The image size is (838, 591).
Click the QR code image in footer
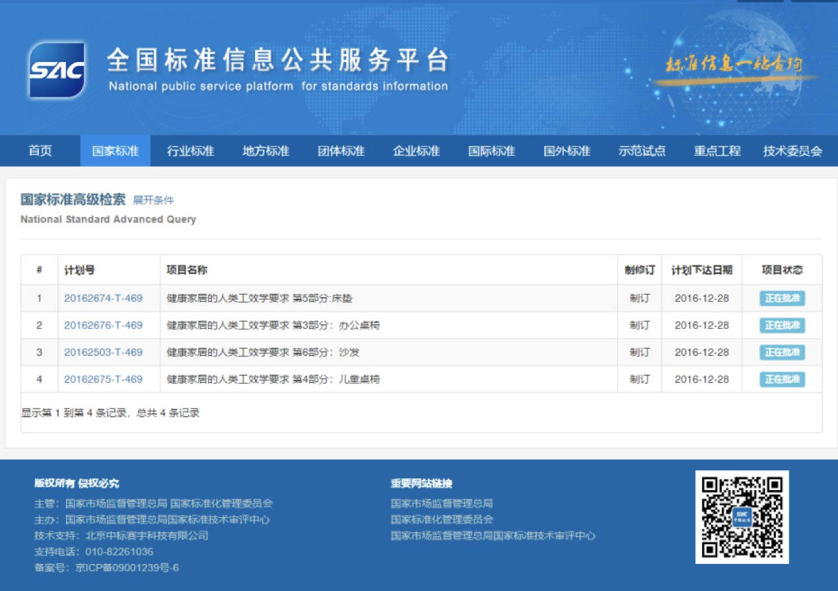[x=742, y=517]
